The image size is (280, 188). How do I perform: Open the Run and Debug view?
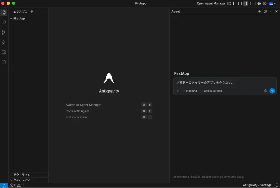4,42
